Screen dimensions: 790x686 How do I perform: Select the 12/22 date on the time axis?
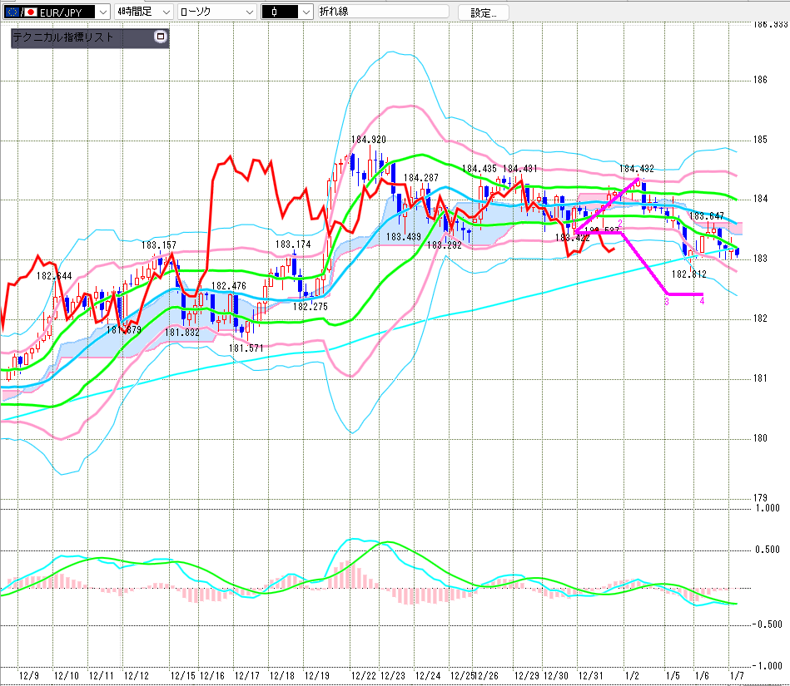[363, 676]
